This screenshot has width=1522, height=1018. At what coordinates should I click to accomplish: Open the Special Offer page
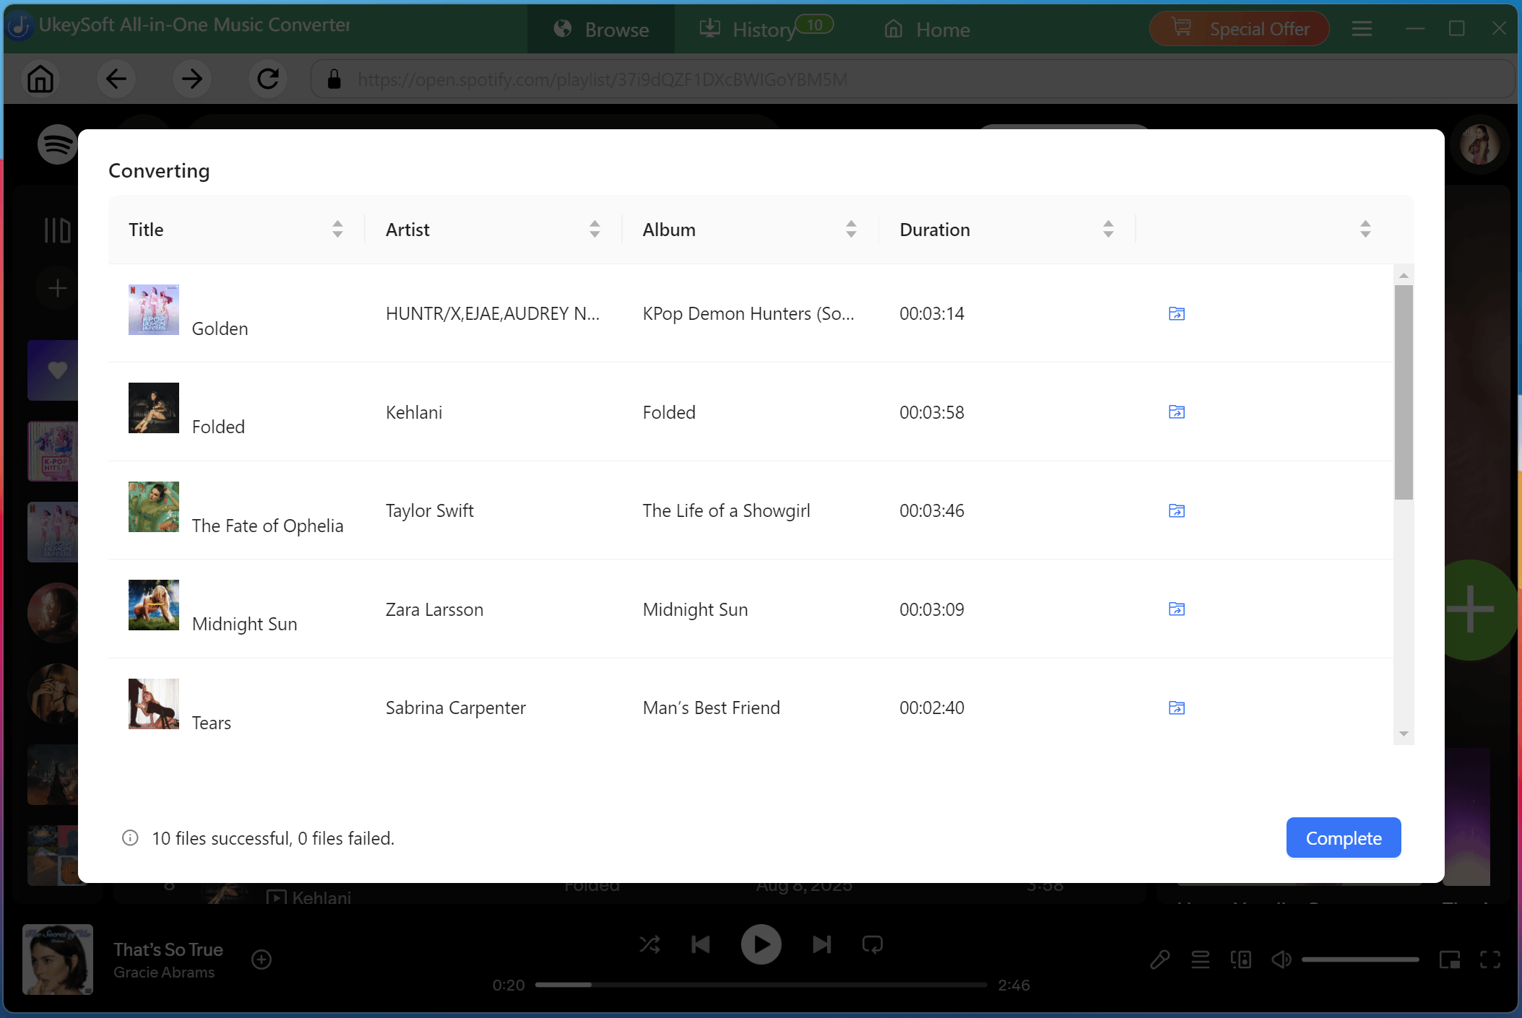tap(1238, 29)
